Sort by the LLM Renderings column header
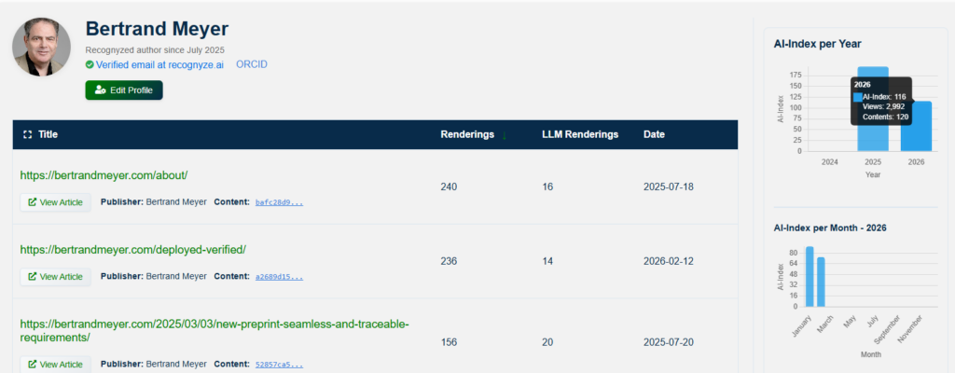Viewport: 955px width, 373px height. pos(579,134)
